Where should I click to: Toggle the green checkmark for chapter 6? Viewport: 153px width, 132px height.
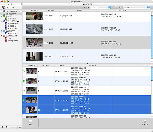point(24,72)
